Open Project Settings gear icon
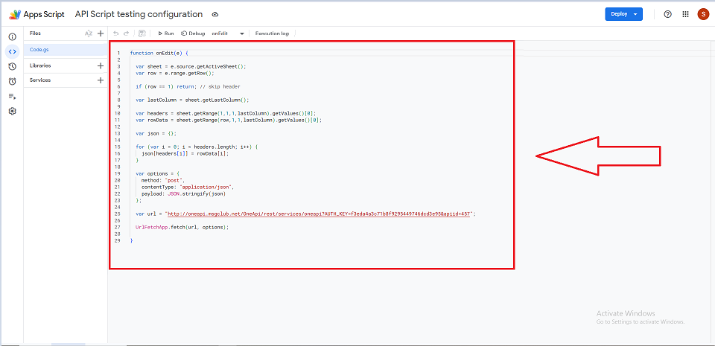 point(12,111)
